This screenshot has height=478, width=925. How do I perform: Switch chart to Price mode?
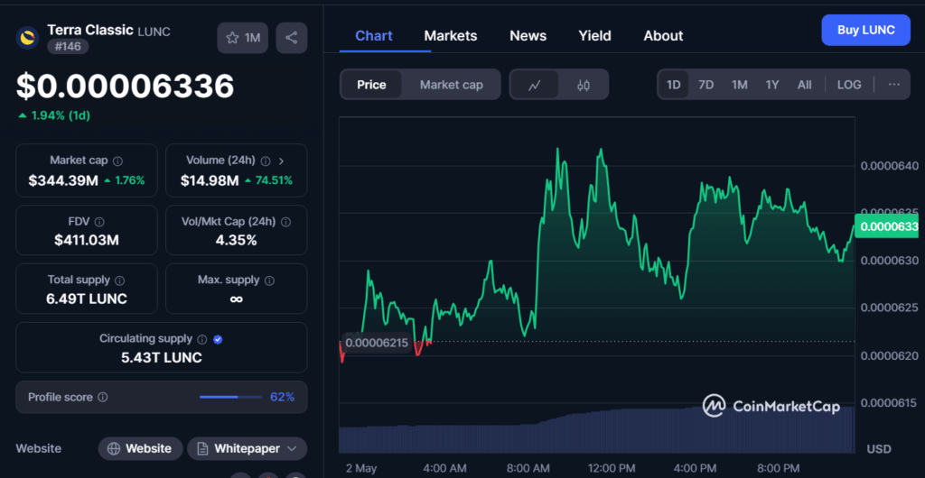371,85
